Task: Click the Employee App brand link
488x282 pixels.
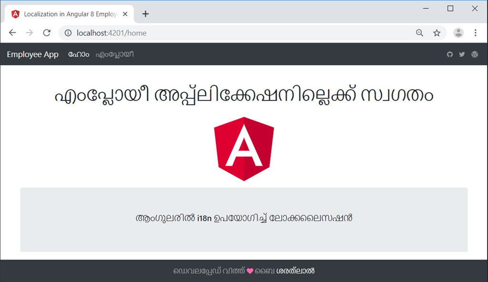Action: coord(32,54)
